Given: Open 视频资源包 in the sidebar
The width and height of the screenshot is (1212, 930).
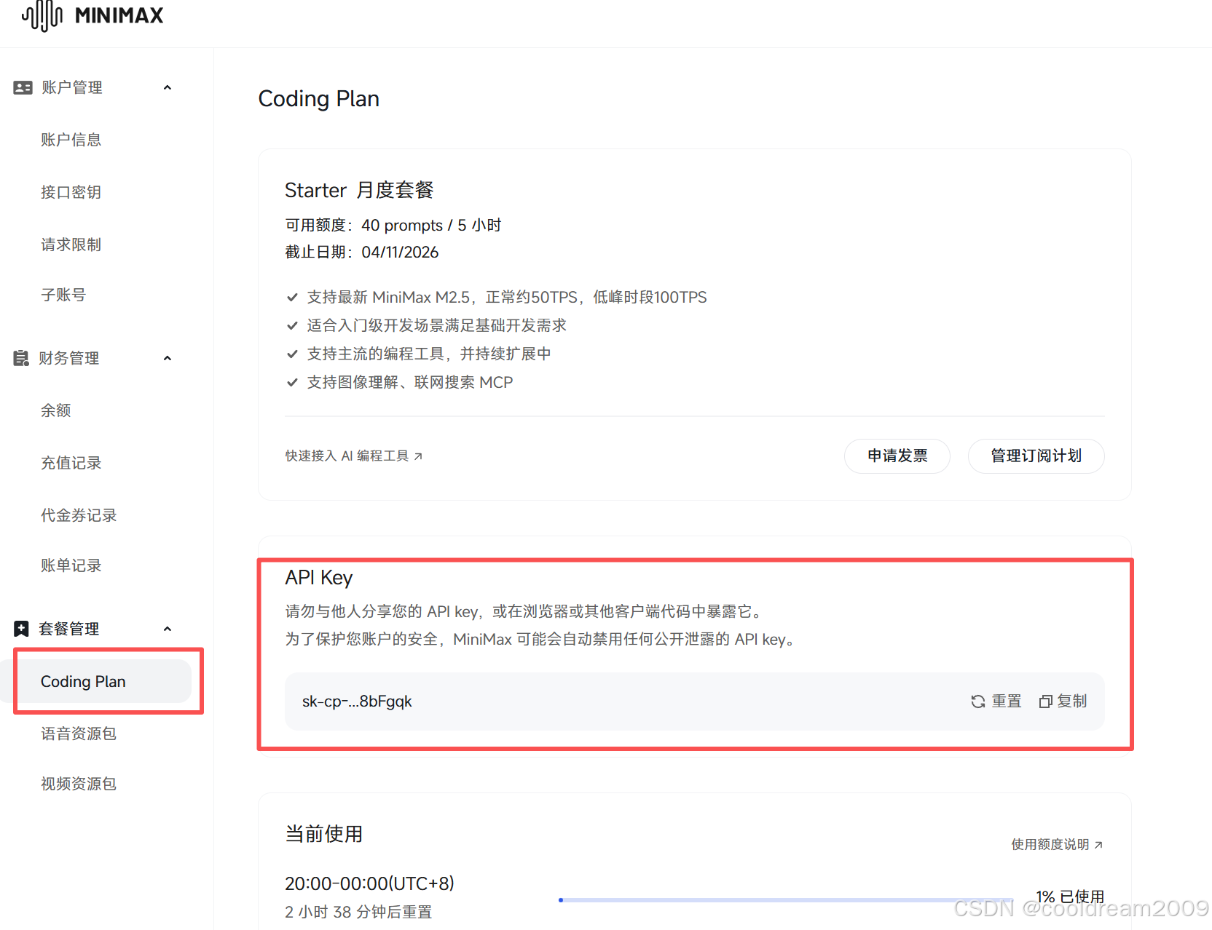Looking at the screenshot, I should pyautogui.click(x=79, y=784).
